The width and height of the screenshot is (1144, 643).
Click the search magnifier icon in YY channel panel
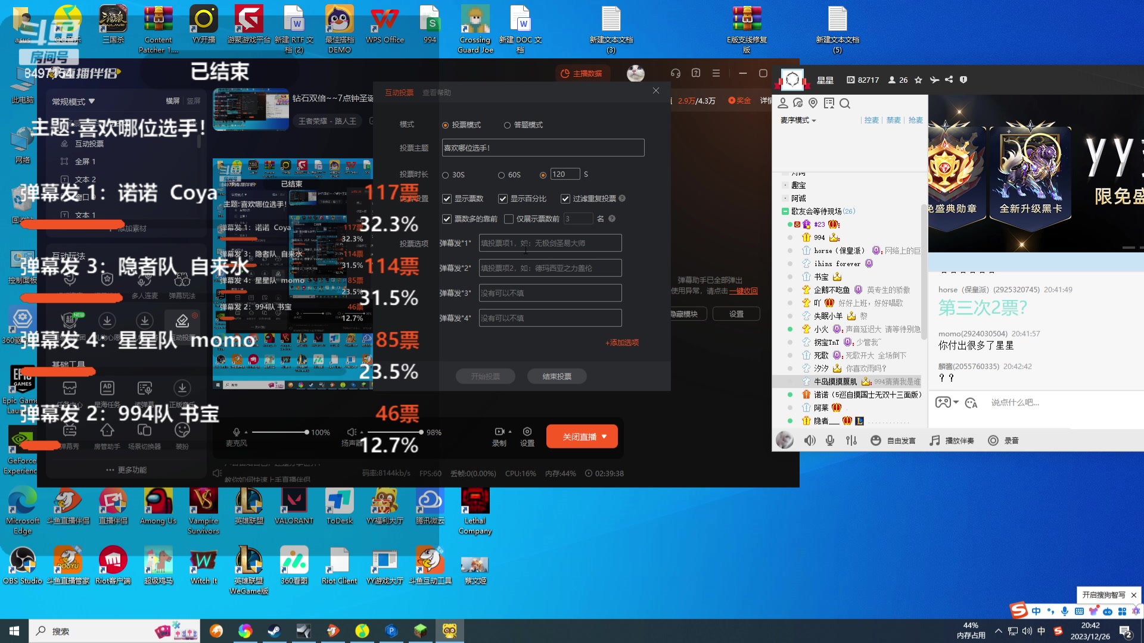[x=845, y=104]
